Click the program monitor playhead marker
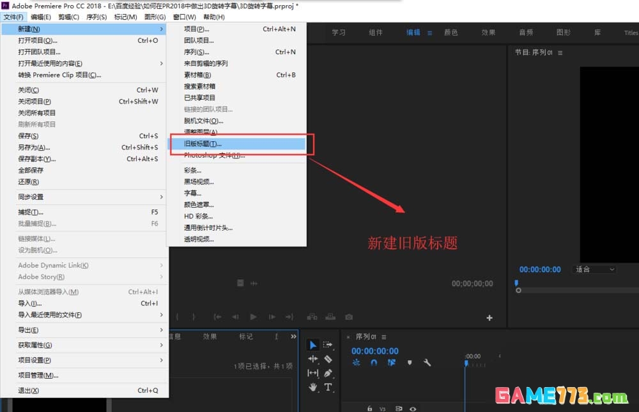The image size is (639, 412). coord(516,283)
